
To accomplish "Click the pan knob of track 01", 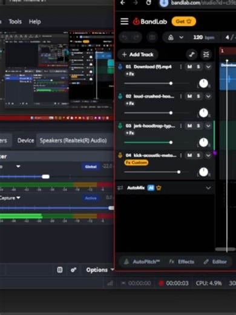I will (x=203, y=84).
